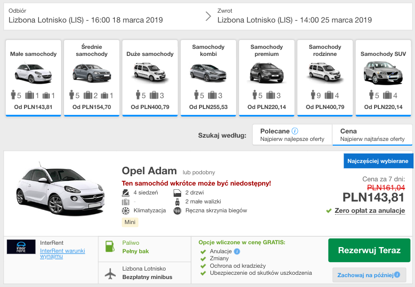Screen dimensions: 415x287
Task: Click the price PLN143,81 for 7 days
Action: tap(374, 198)
